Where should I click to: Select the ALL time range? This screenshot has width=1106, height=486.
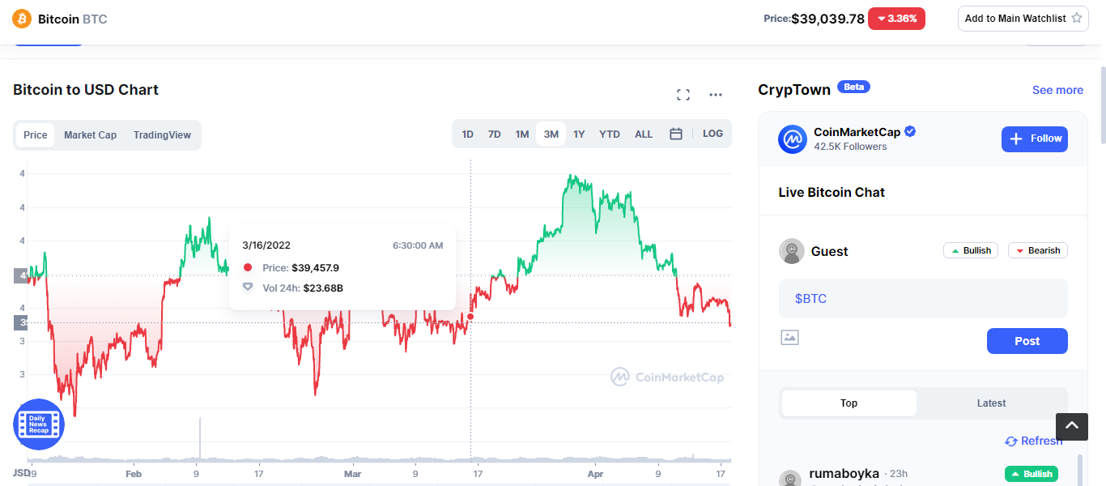pos(644,134)
